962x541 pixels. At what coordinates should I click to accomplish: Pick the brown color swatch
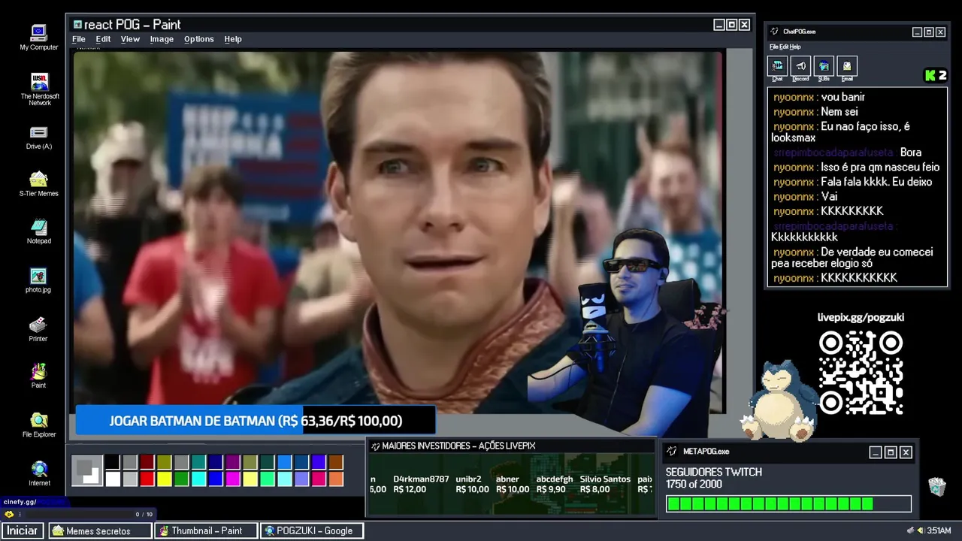[336, 462]
